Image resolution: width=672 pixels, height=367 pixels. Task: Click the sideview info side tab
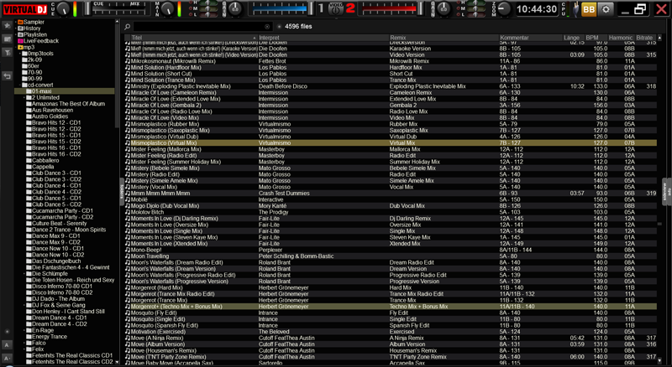[x=667, y=193]
